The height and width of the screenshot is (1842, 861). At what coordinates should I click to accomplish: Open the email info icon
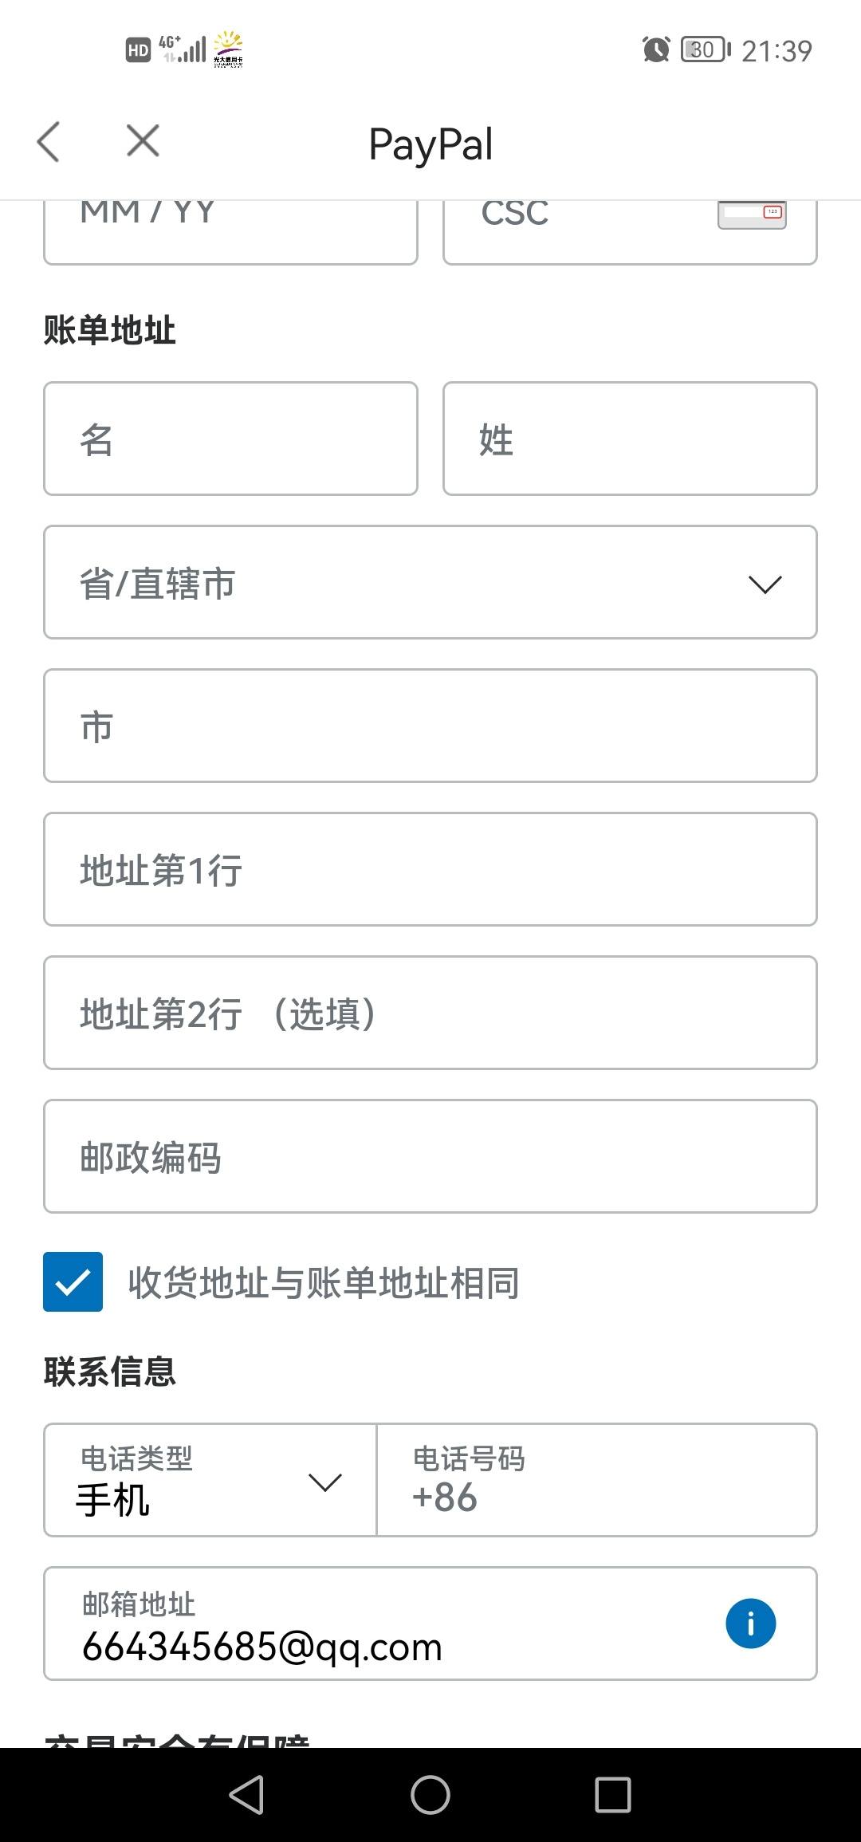coord(750,1623)
